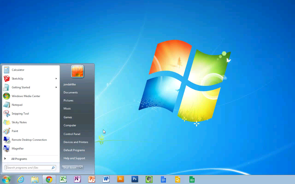
Task: Launch the Snipping Tool
Action: (x=20, y=113)
